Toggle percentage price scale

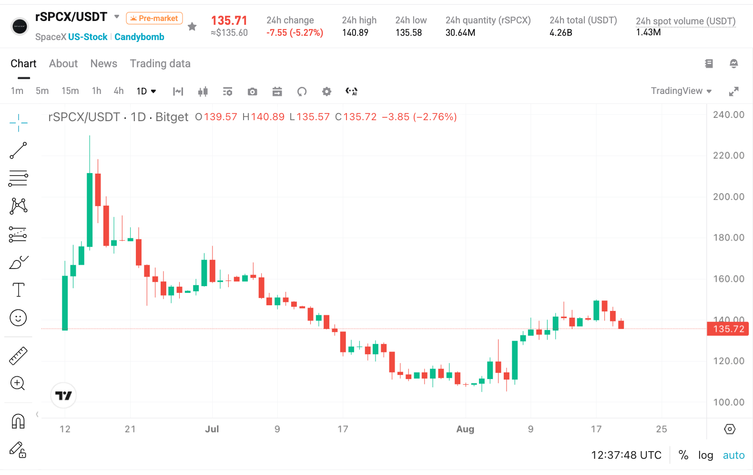[683, 455]
